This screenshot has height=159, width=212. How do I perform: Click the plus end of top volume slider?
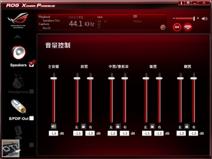point(198,18)
